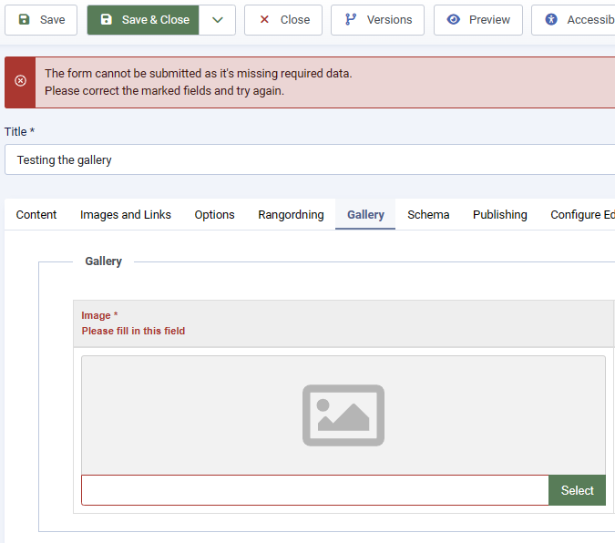The height and width of the screenshot is (543, 615).
Task: Click the error icon in the red alert
Action: coord(21,82)
